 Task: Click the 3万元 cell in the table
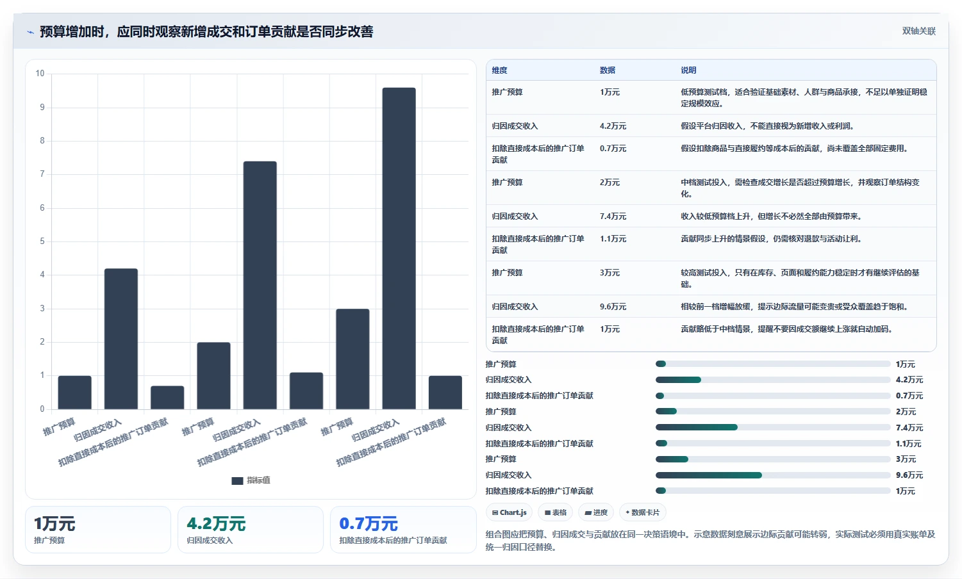610,273
